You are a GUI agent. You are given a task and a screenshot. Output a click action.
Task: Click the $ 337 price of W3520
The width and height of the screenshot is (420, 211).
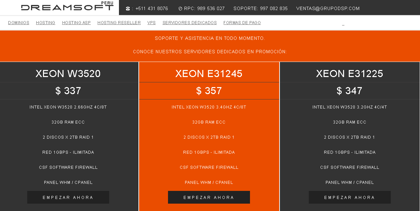click(68, 91)
